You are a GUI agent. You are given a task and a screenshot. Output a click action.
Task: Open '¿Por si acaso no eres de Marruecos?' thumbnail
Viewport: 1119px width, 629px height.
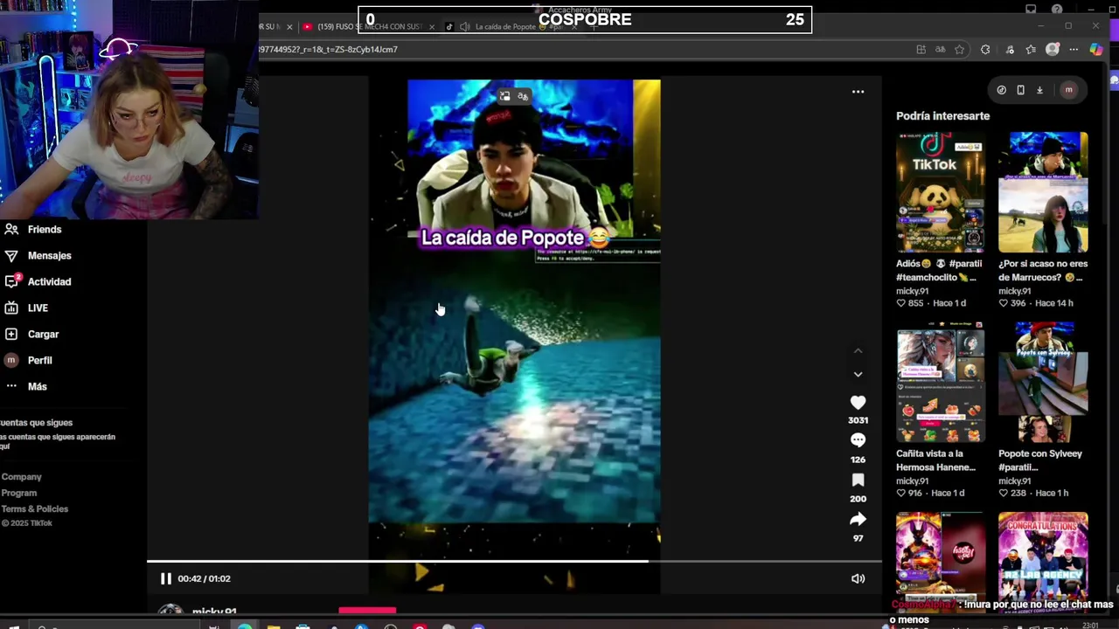(1043, 192)
